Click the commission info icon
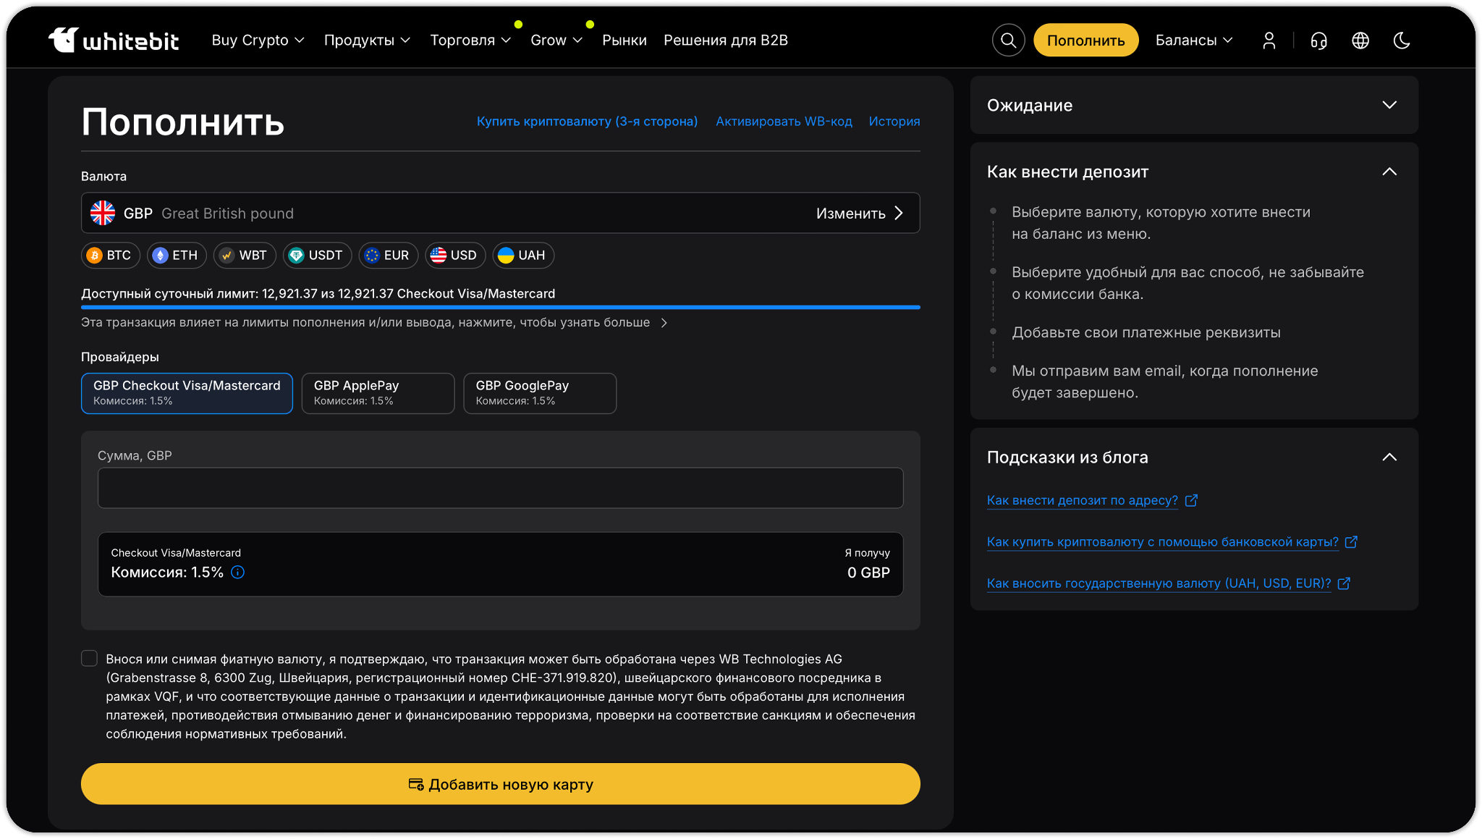 [x=237, y=573]
